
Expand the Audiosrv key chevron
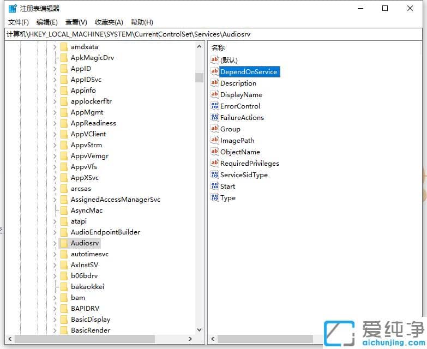point(55,243)
